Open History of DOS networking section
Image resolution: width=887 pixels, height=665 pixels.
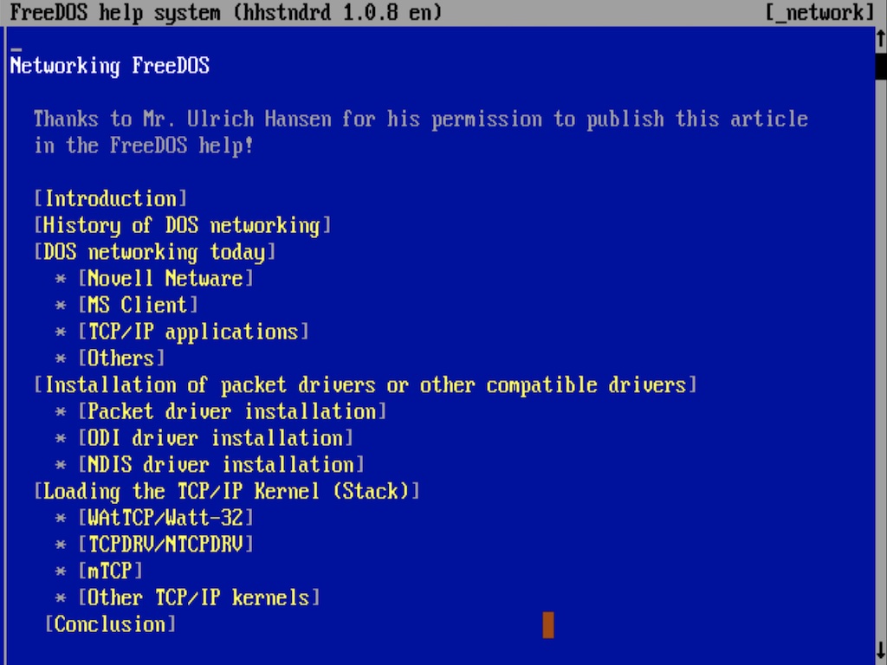pyautogui.click(x=182, y=225)
